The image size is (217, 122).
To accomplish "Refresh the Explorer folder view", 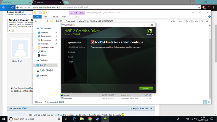I will [174, 21].
